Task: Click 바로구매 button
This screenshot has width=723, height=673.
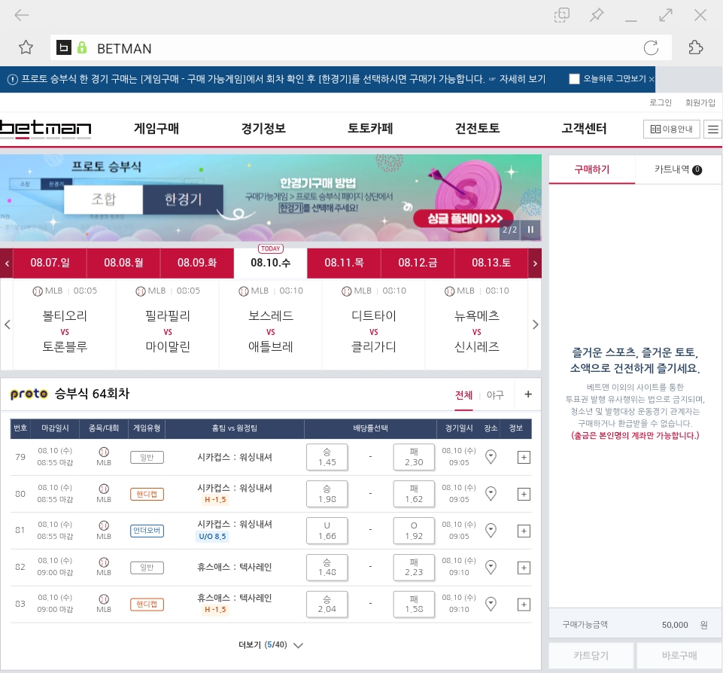Action: (679, 656)
